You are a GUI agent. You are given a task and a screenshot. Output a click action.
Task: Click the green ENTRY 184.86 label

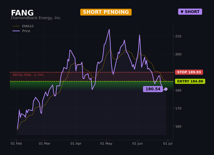(190, 81)
